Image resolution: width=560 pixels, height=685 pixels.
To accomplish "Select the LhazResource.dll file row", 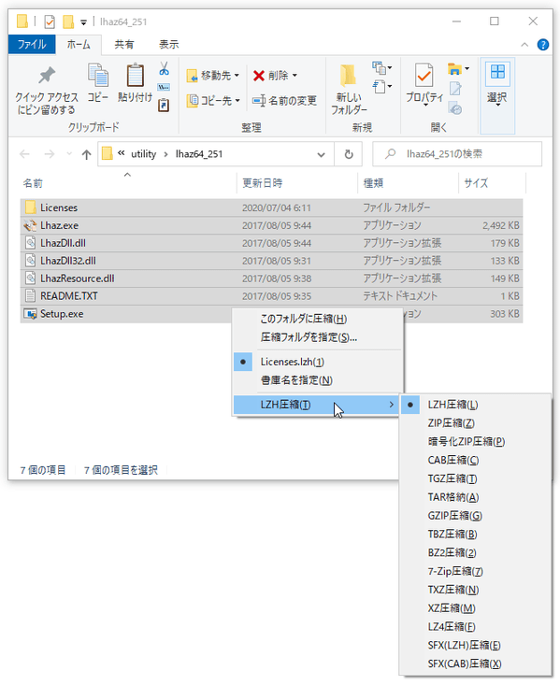I will click(x=271, y=278).
